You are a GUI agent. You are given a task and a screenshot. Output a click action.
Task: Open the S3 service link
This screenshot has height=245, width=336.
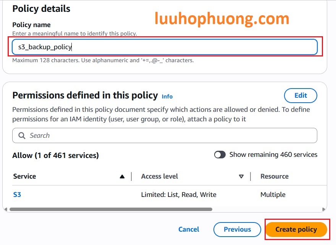pyautogui.click(x=17, y=195)
